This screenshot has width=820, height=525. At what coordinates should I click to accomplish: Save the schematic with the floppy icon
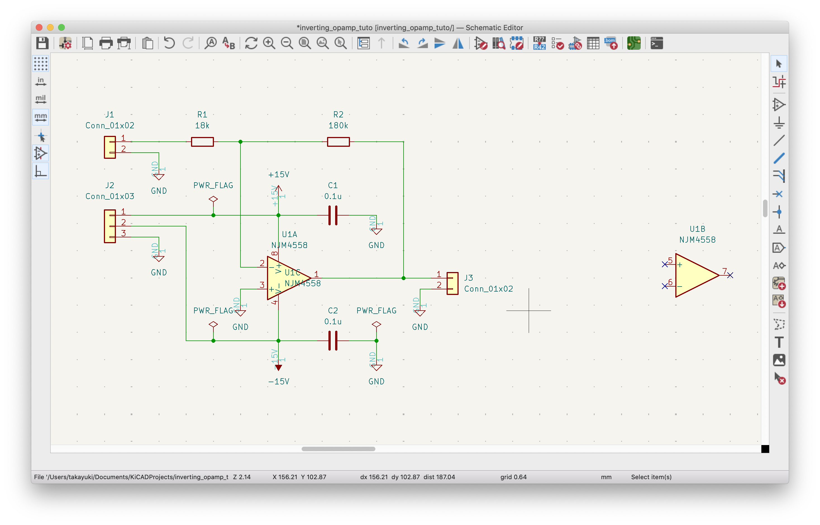pyautogui.click(x=42, y=43)
